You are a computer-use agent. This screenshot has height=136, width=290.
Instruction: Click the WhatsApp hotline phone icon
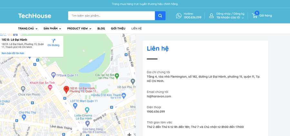pos(179,16)
